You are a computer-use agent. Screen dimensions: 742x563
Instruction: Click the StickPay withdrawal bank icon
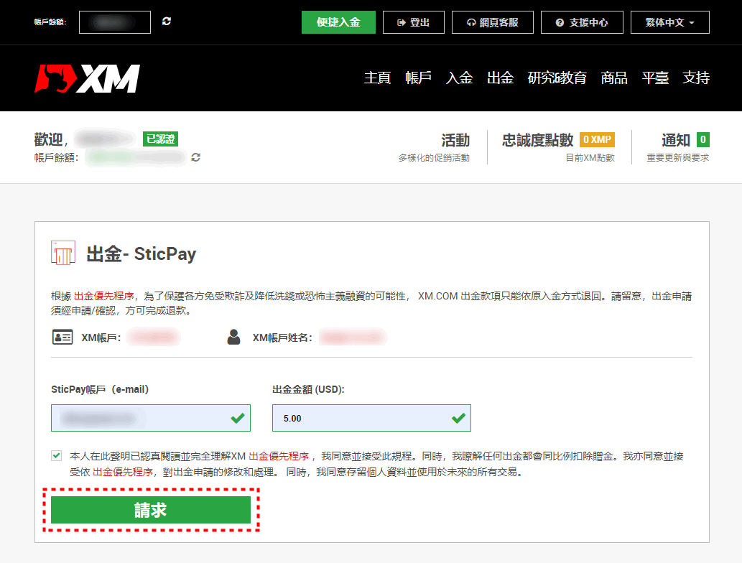[x=63, y=253]
